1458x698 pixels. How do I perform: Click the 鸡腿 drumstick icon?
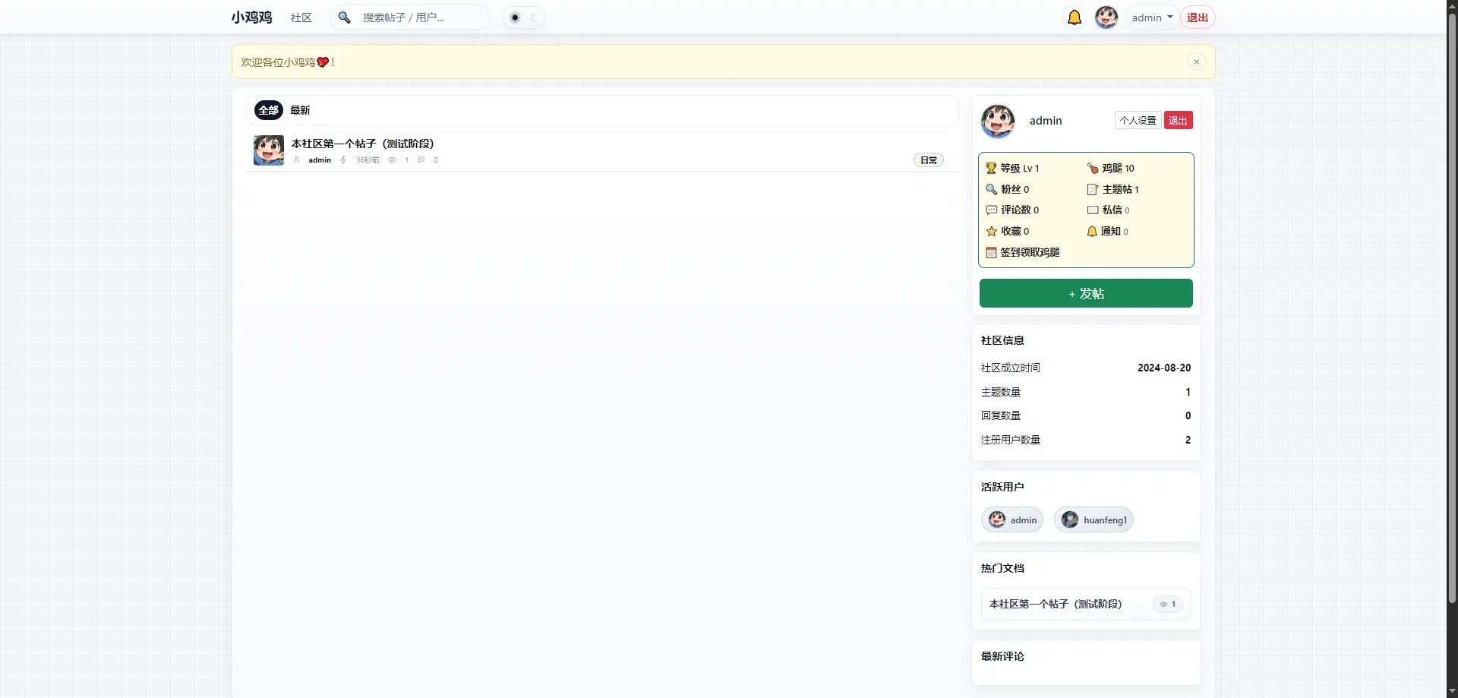point(1093,169)
